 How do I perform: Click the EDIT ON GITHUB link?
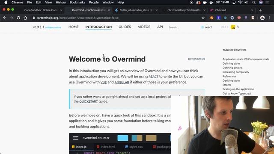tap(197, 59)
